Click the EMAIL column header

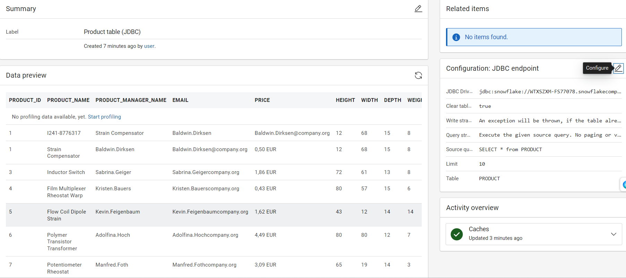pyautogui.click(x=180, y=100)
